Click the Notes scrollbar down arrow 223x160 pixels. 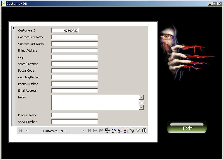141,108
